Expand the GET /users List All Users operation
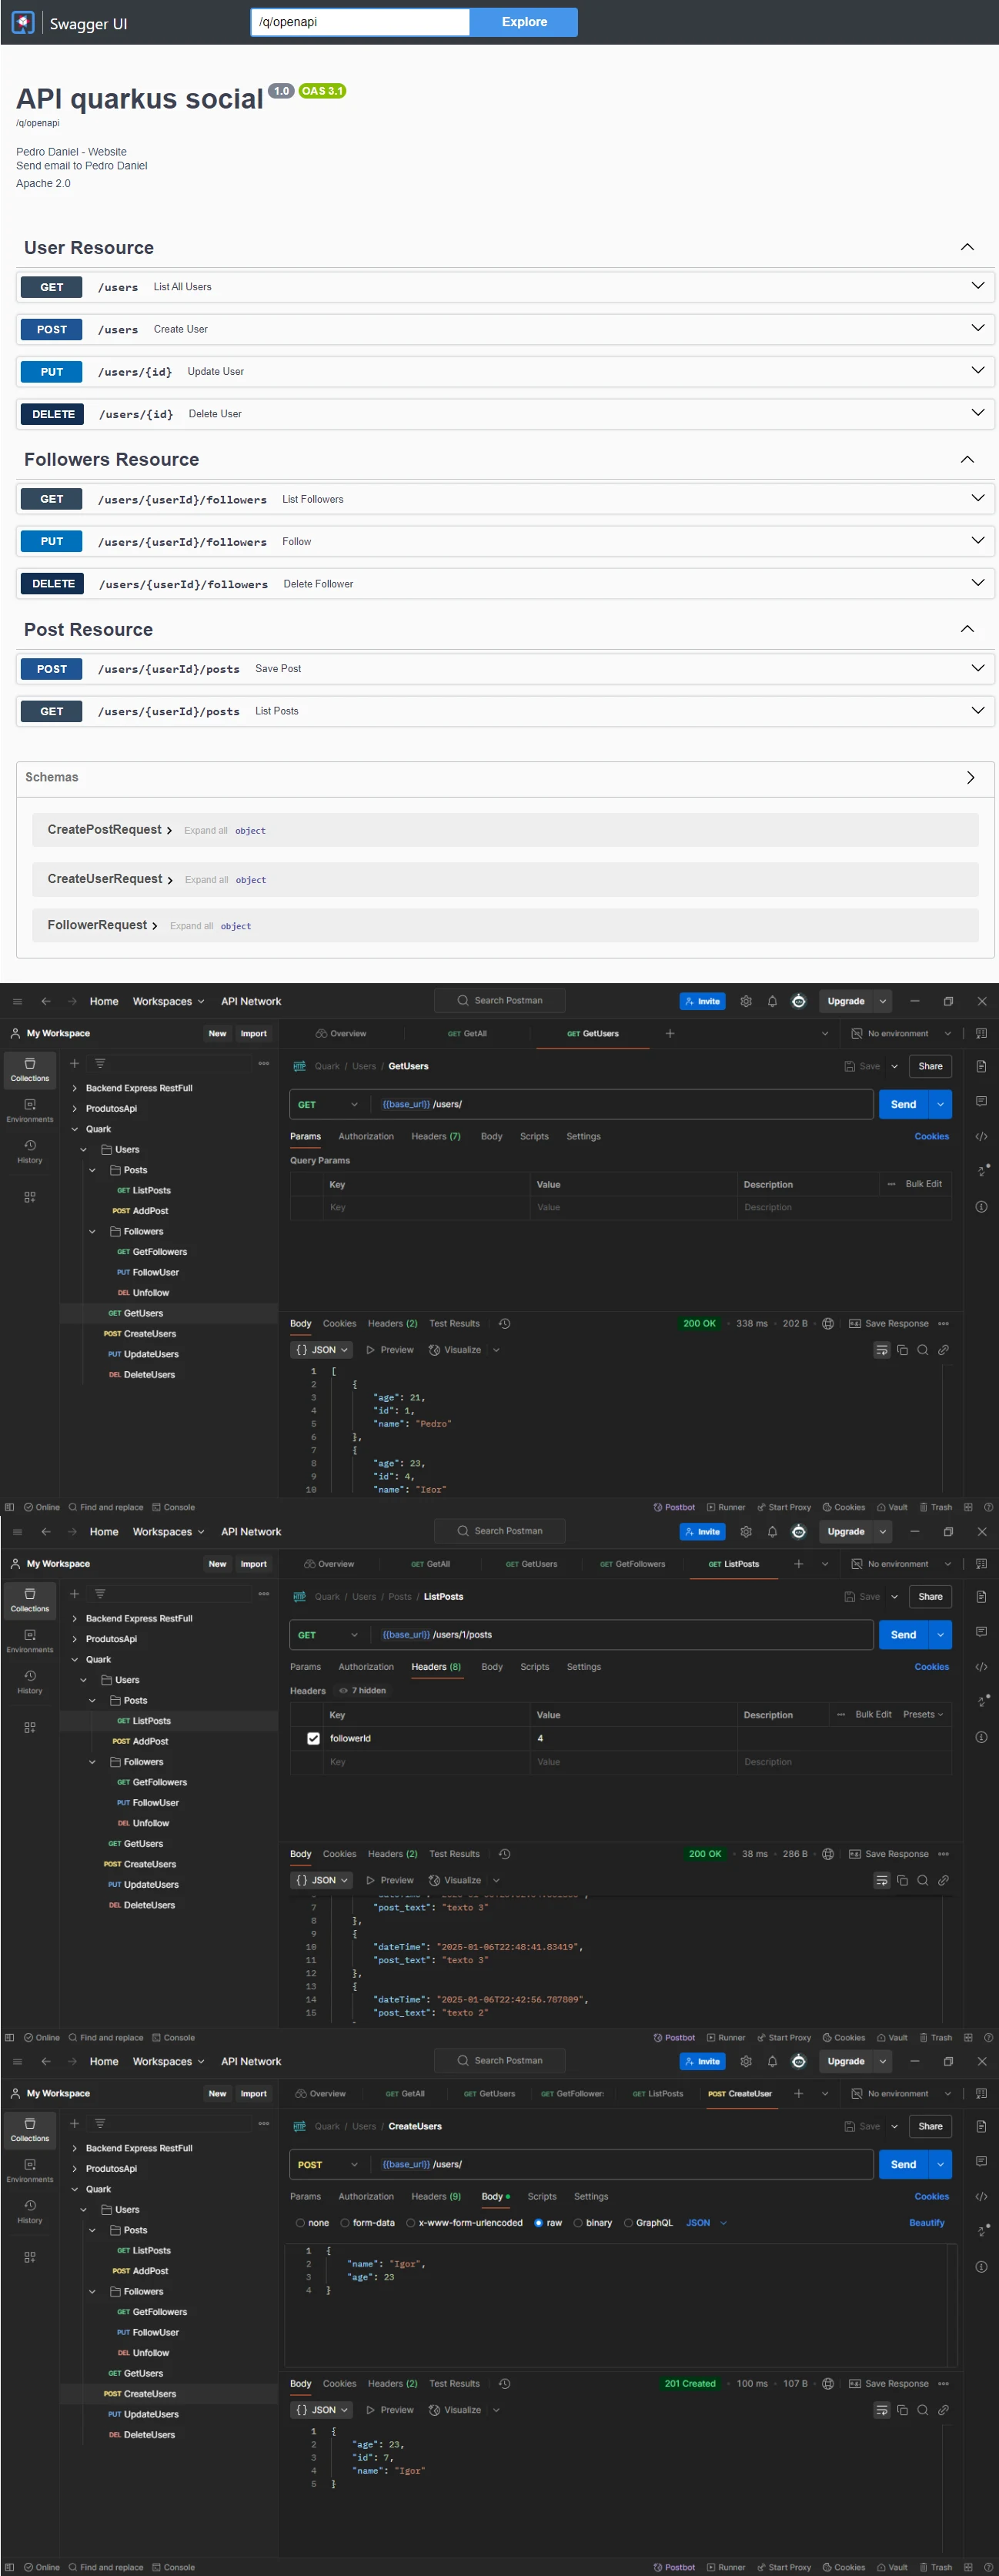 point(977,287)
